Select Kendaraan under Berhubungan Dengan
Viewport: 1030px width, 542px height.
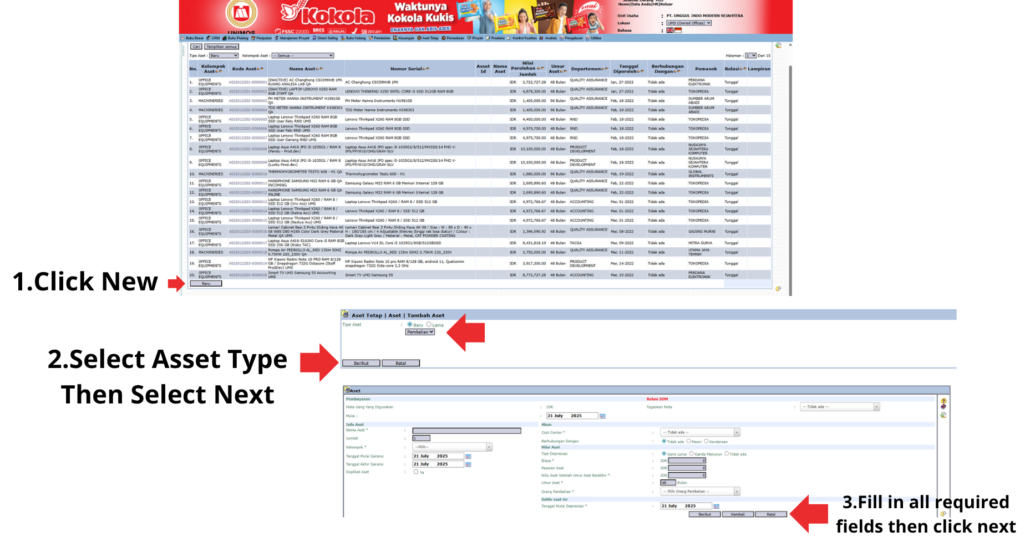(706, 442)
